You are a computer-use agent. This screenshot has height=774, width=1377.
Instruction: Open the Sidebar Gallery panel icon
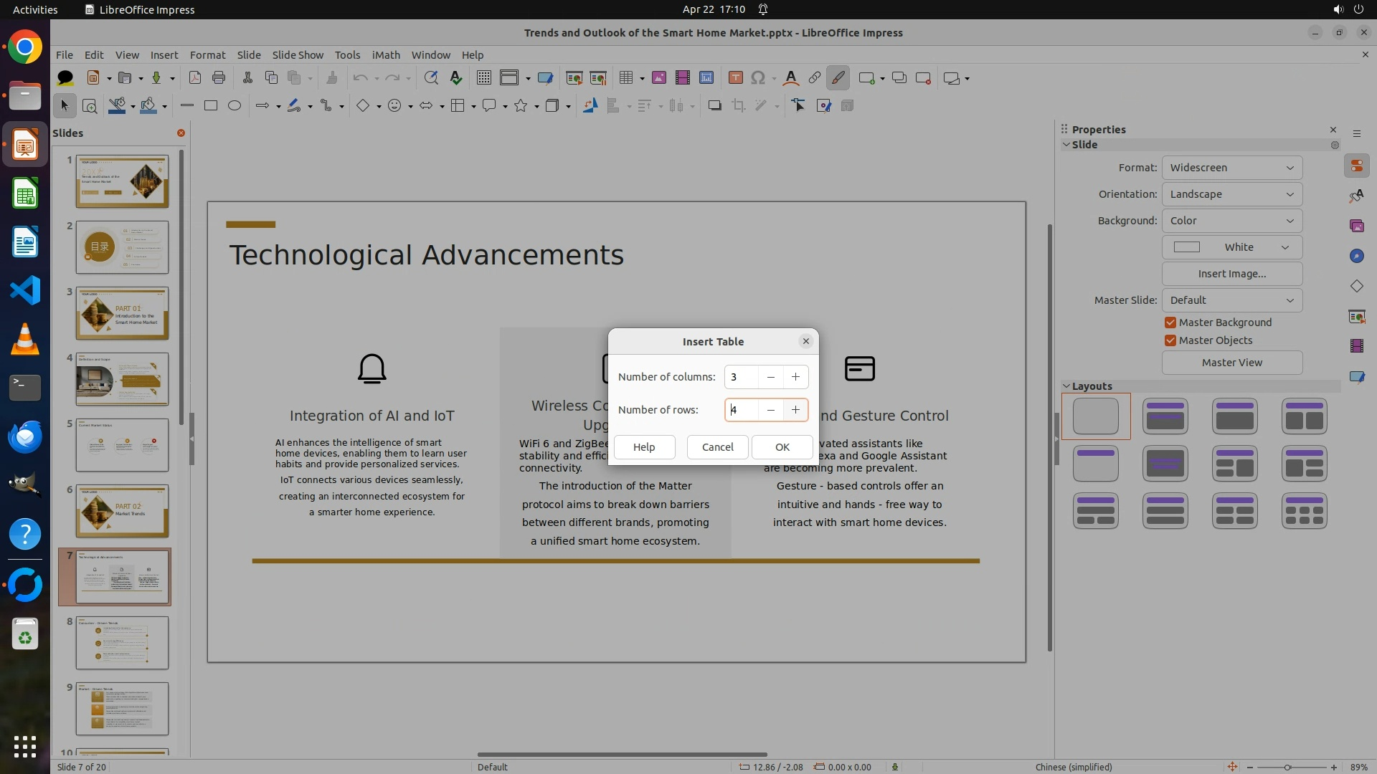[1356, 226]
